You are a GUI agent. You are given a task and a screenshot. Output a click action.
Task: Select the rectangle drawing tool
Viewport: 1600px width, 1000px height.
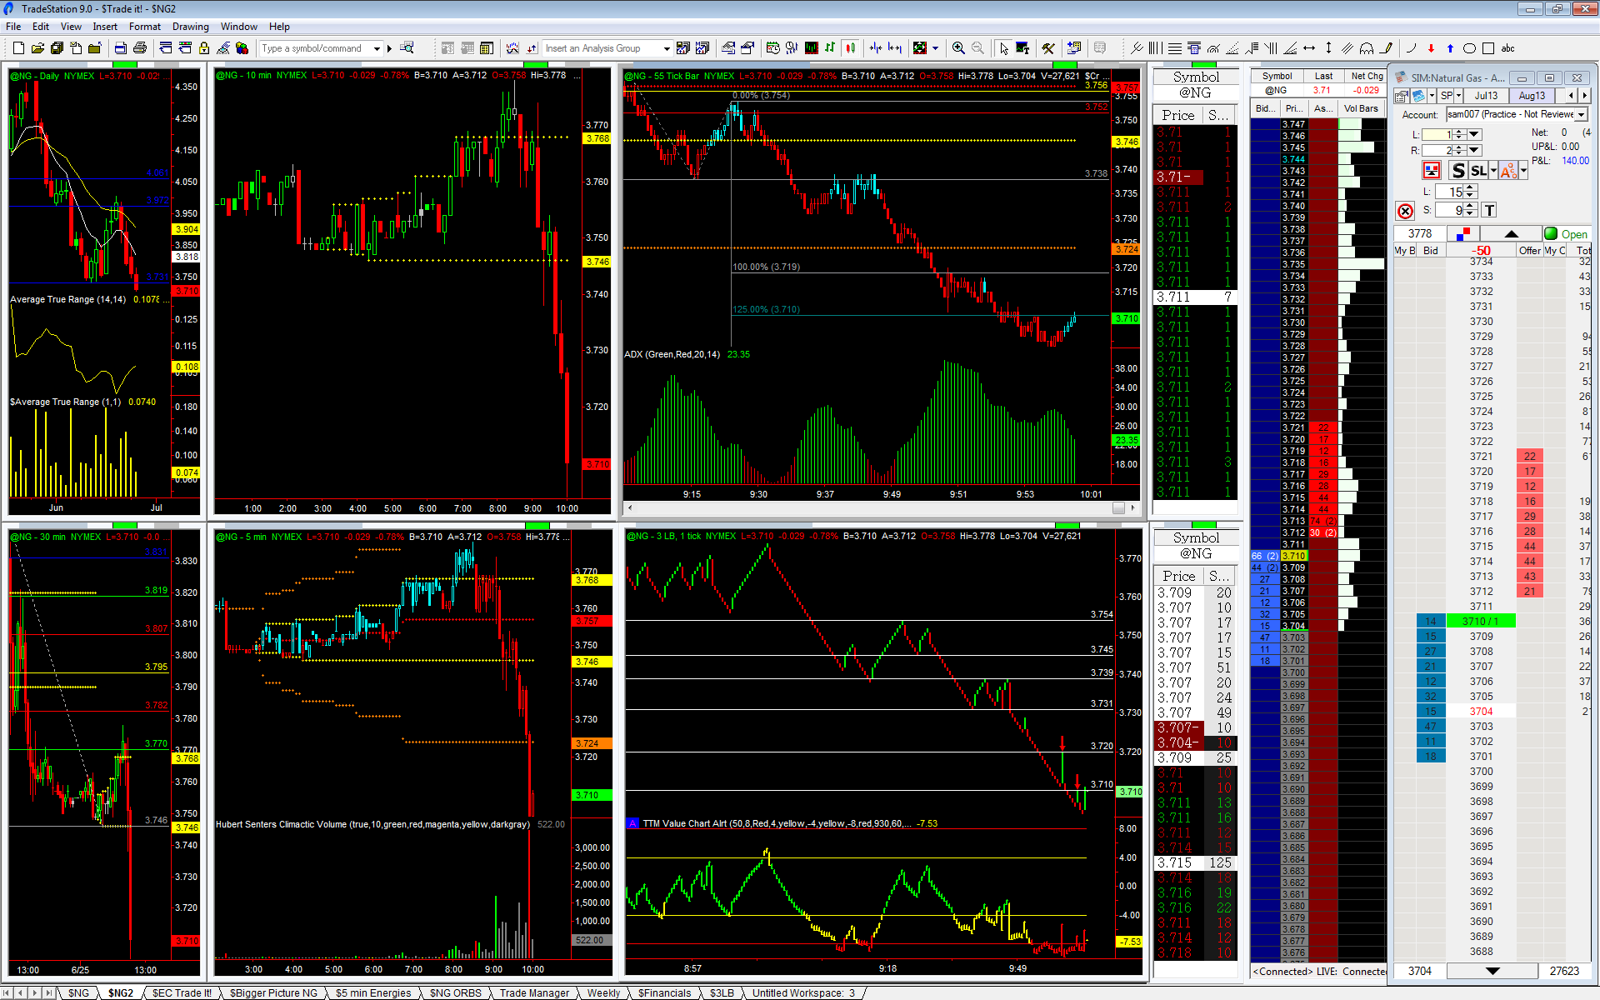click(1488, 48)
